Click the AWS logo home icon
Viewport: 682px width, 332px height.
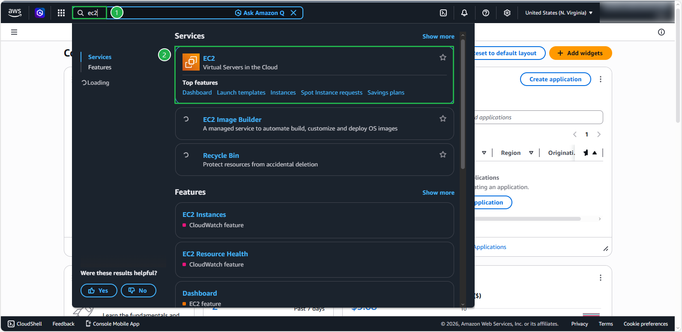point(15,13)
